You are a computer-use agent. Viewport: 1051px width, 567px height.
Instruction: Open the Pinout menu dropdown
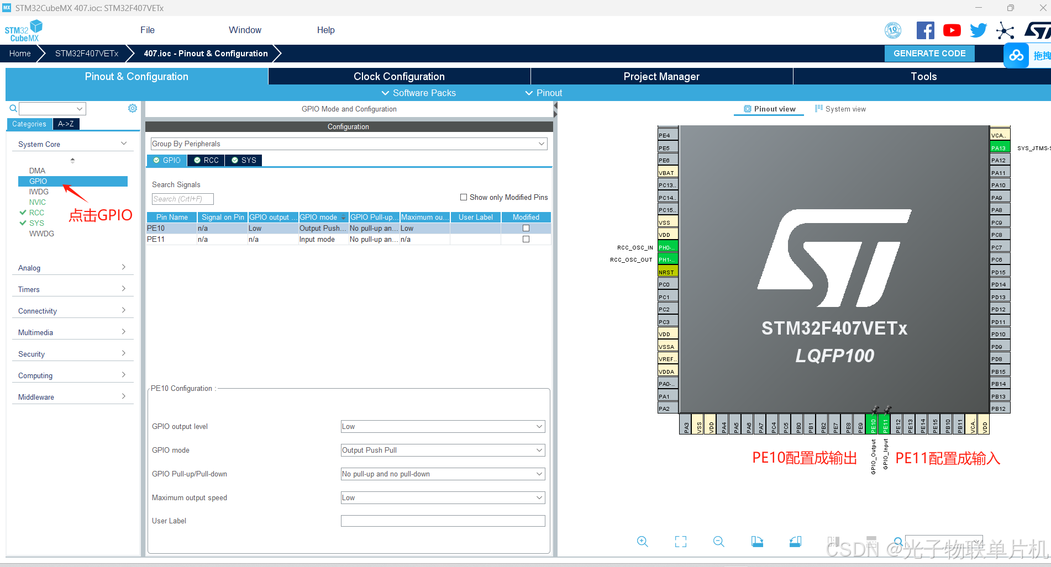point(544,93)
